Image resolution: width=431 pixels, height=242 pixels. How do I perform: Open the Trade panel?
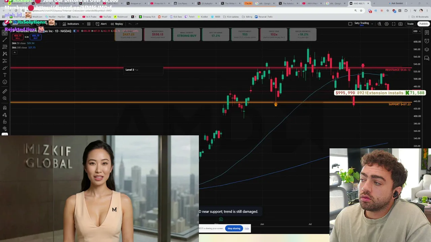pos(410,24)
